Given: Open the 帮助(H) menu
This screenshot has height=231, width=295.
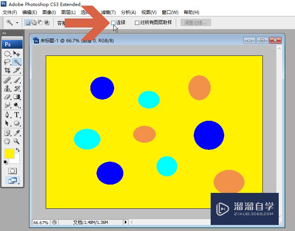Looking at the screenshot, I should 191,12.
